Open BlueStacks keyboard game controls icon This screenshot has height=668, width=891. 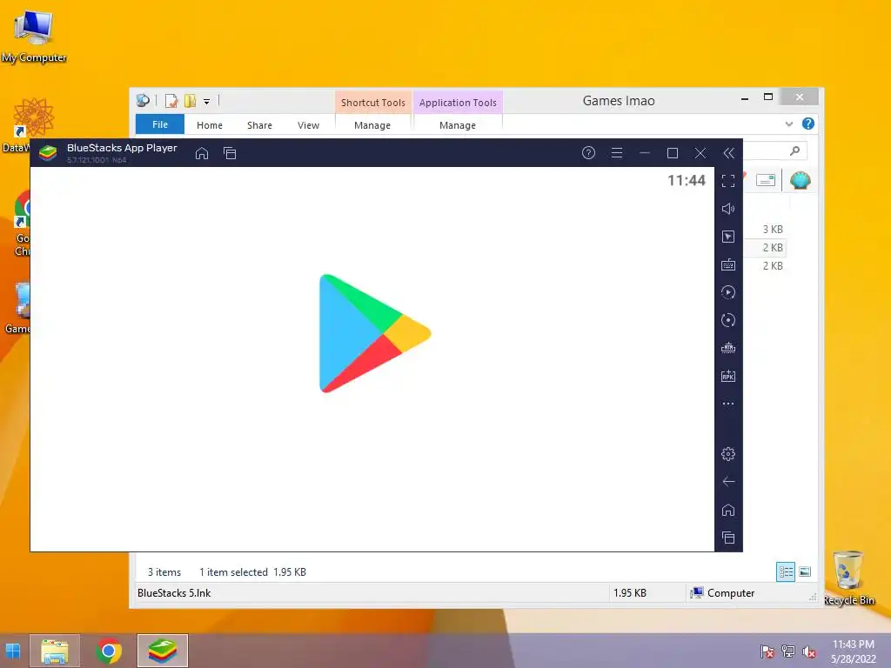click(x=728, y=264)
